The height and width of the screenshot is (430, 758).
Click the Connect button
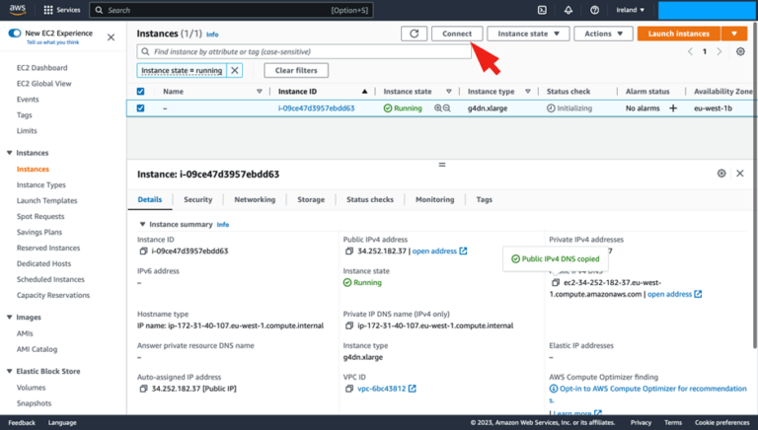(x=457, y=34)
